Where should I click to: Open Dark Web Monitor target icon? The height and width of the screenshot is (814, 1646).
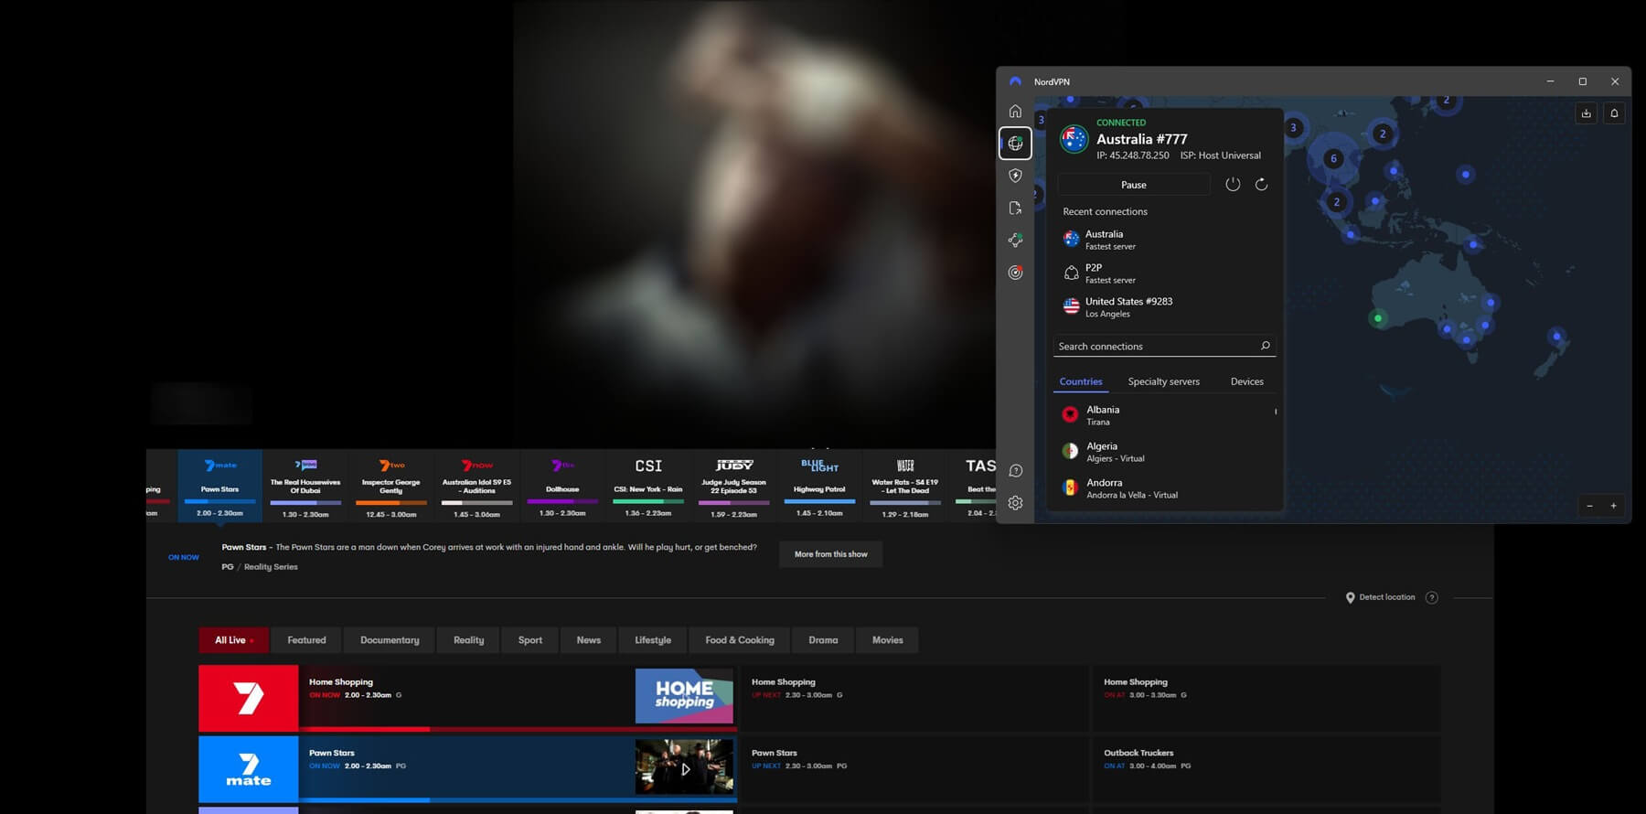point(1015,273)
